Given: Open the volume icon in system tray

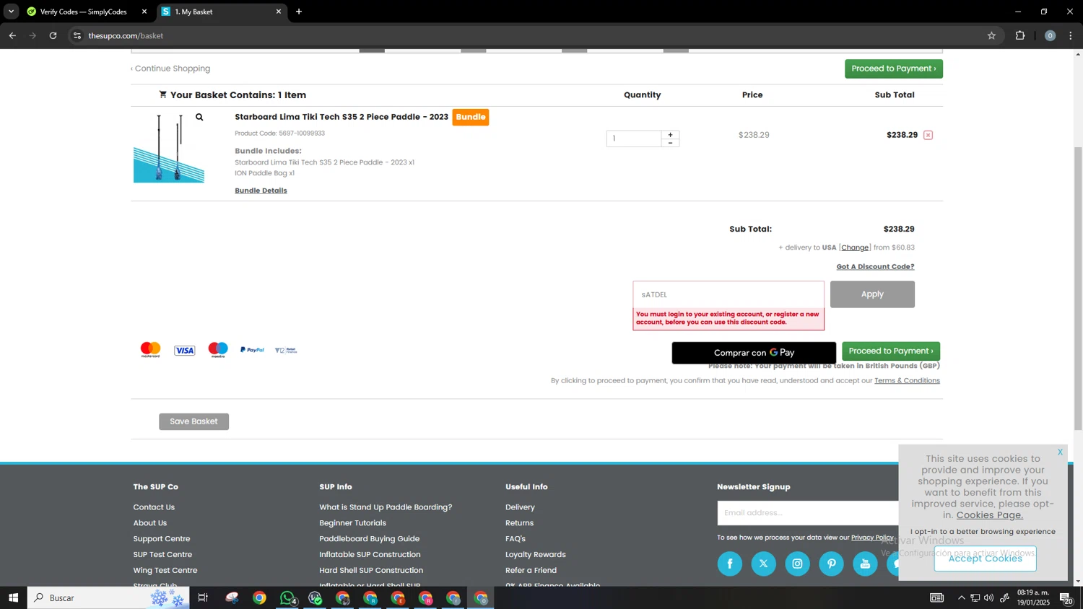Looking at the screenshot, I should [988, 597].
